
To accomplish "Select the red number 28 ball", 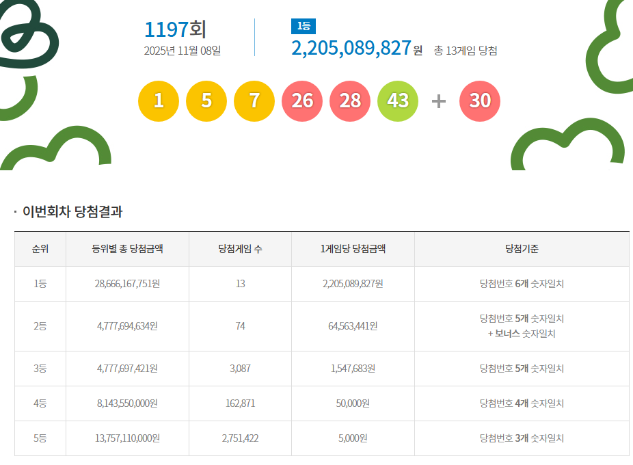I will pyautogui.click(x=350, y=101).
